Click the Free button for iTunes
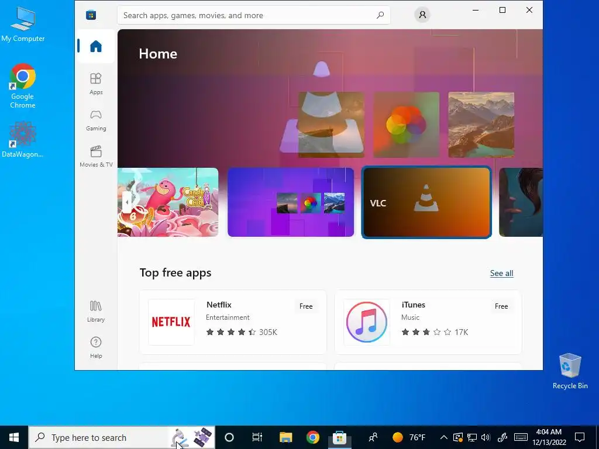This screenshot has width=599, height=449. (501, 306)
